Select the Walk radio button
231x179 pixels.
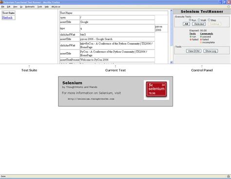click(199, 20)
